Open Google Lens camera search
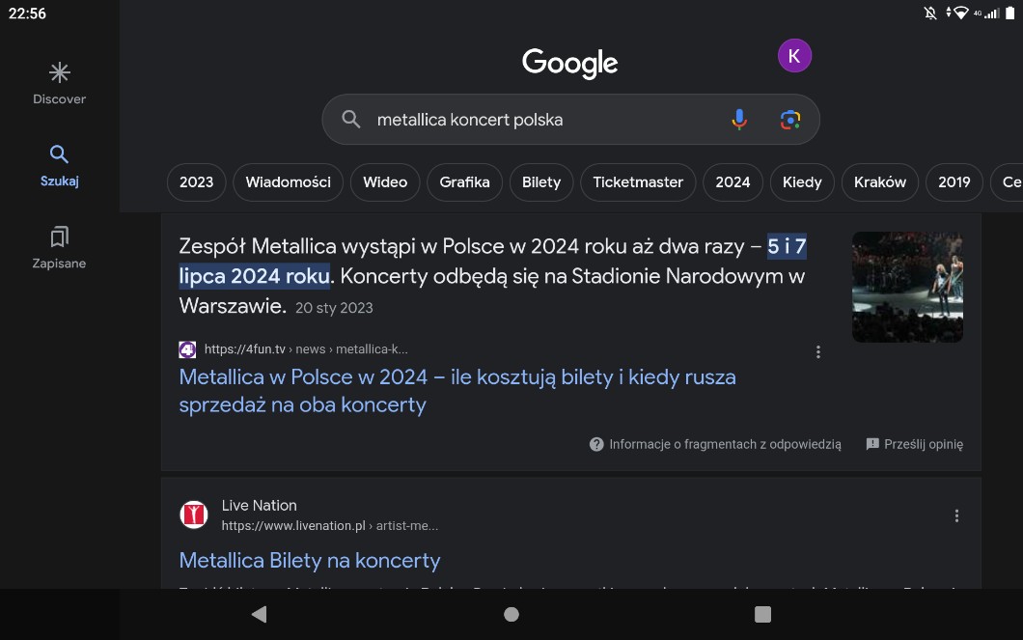1023x640 pixels. [x=790, y=120]
